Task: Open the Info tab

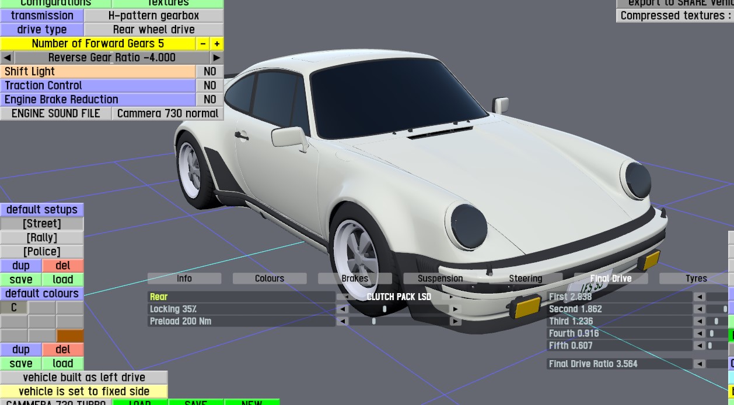Action: (184, 279)
